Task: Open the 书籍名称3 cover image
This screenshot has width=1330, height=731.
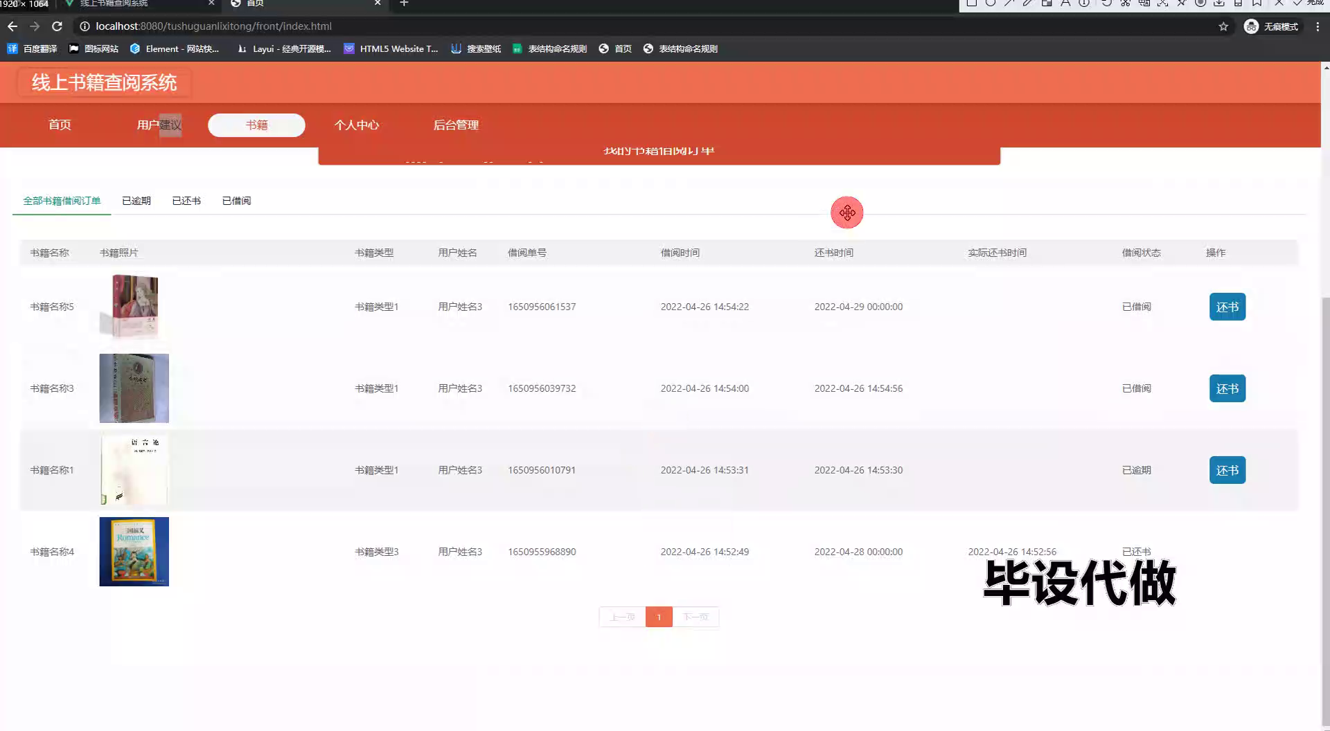Action: coord(134,388)
